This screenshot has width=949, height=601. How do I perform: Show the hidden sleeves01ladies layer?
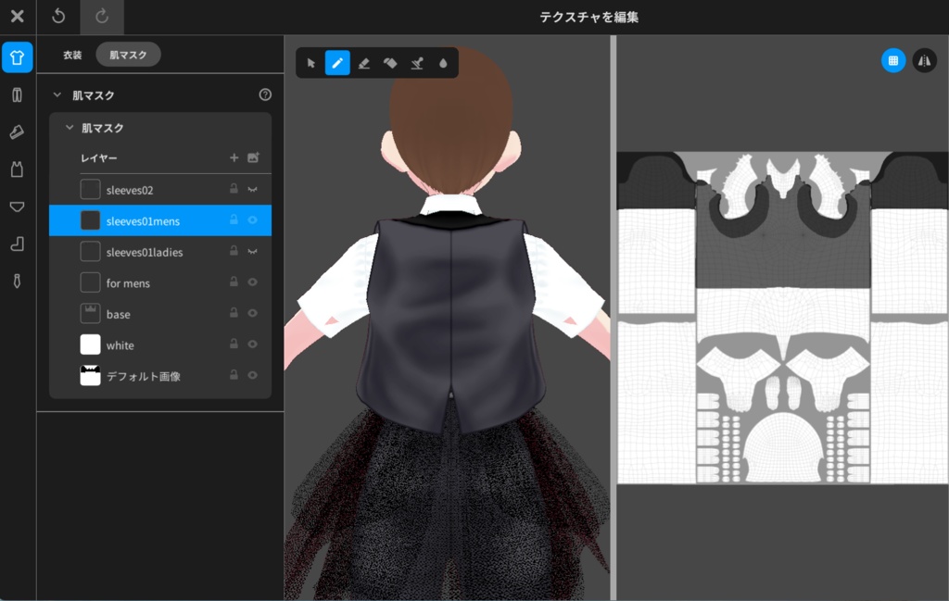tap(252, 252)
